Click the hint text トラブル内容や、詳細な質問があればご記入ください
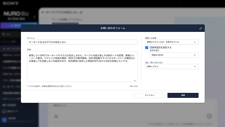225x127 pixels. tap(49, 86)
